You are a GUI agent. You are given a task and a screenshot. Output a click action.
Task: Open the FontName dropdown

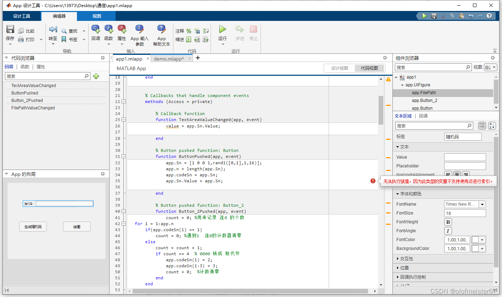tap(482, 204)
